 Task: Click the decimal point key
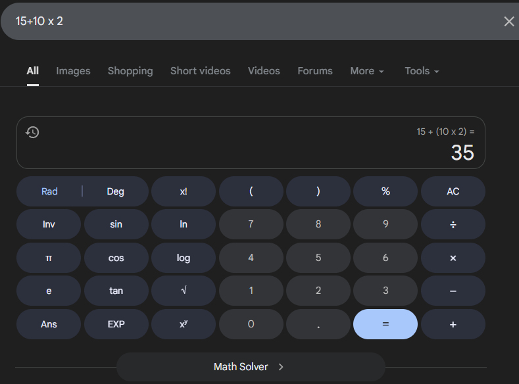(x=318, y=324)
